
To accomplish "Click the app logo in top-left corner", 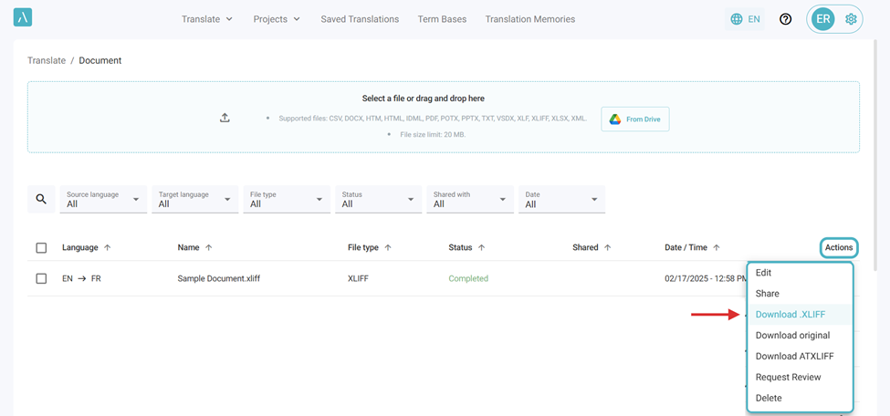I will coord(24,19).
